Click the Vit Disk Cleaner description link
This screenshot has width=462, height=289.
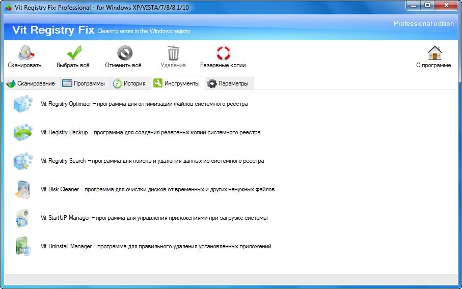[157, 189]
